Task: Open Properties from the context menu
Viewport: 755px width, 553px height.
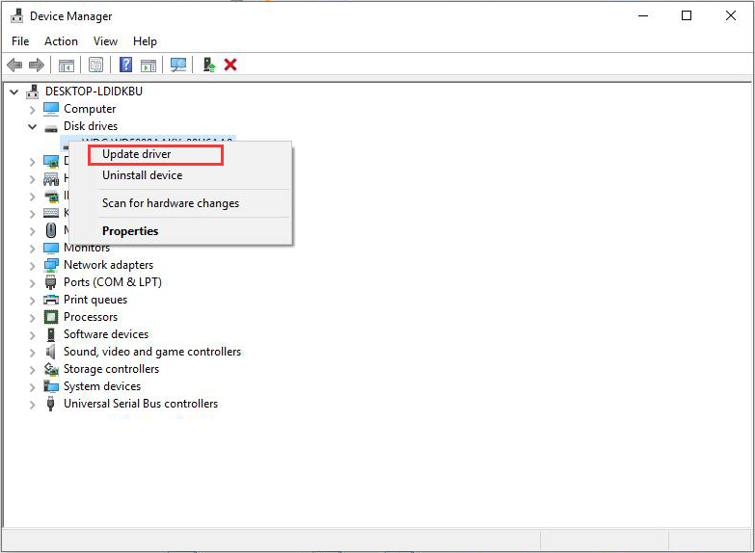Action: point(130,231)
